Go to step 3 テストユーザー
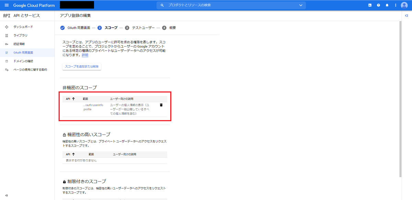The height and width of the screenshot is (200, 412). [x=140, y=28]
